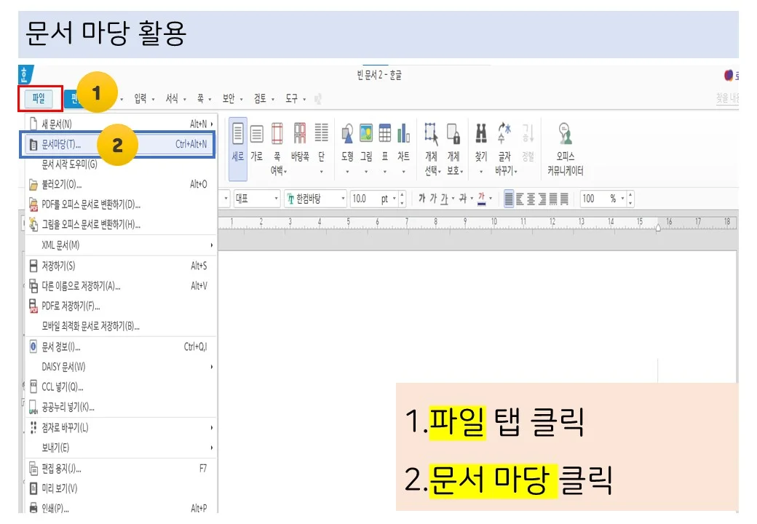Image resolution: width=757 pixels, height=524 pixels.
Task: Toggle strikethrough 가 formatting button
Action: pyautogui.click(x=462, y=198)
